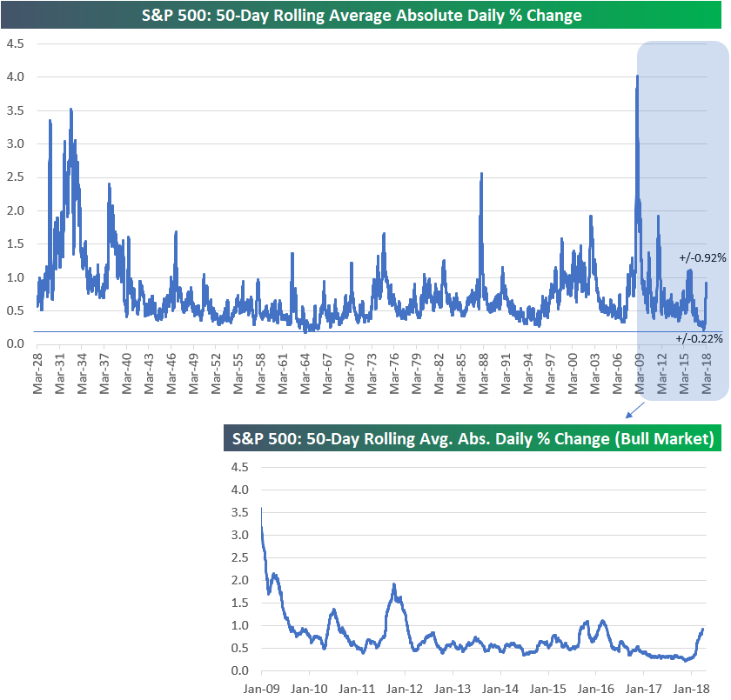Click the 1987 spike near 2.5 in top chart
This screenshot has height=700, width=731.
(x=481, y=174)
